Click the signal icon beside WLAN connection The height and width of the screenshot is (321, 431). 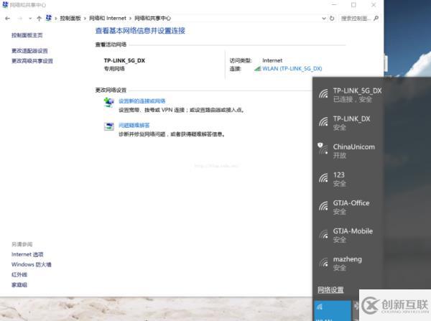tap(258, 68)
